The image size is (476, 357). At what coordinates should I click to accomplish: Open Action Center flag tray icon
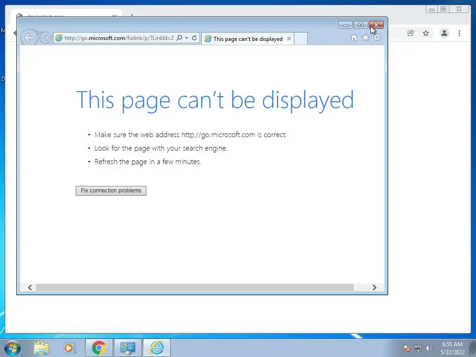[x=406, y=348]
